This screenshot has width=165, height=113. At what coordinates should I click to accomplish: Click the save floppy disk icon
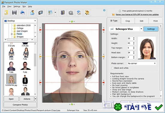14,13
